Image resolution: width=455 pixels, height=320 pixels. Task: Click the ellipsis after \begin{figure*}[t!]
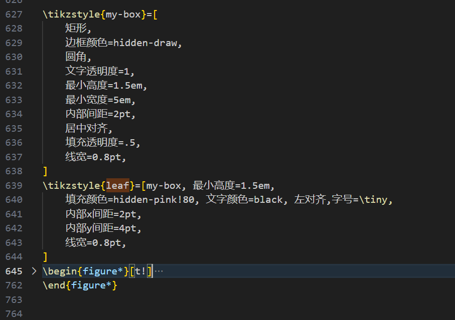point(160,271)
